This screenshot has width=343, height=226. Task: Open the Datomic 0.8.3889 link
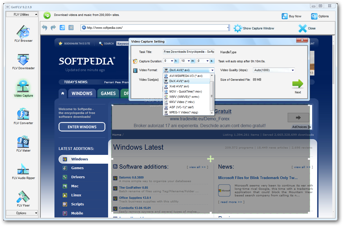click(131, 177)
